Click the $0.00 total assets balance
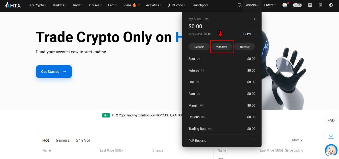 click(195, 26)
